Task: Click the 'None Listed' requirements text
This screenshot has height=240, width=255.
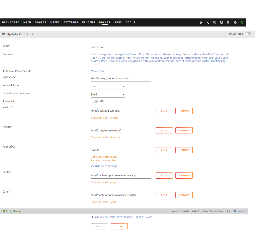Action: tap(97, 71)
